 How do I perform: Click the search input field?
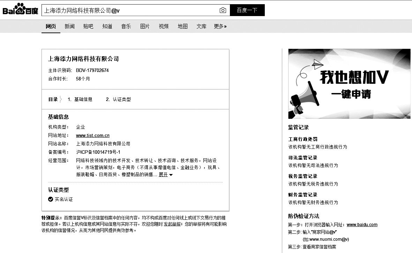129,10
